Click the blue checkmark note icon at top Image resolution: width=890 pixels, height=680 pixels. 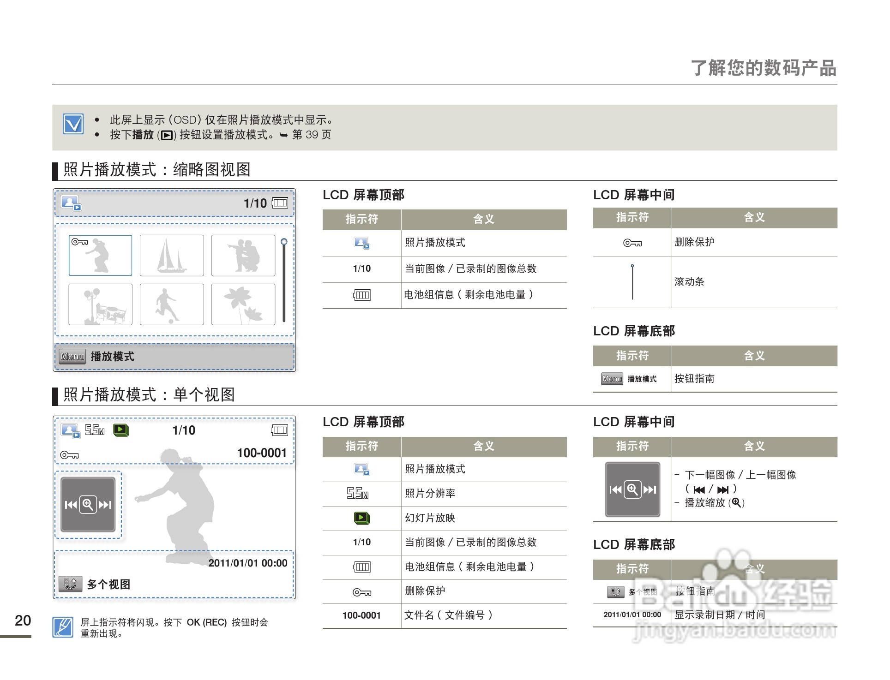click(73, 124)
